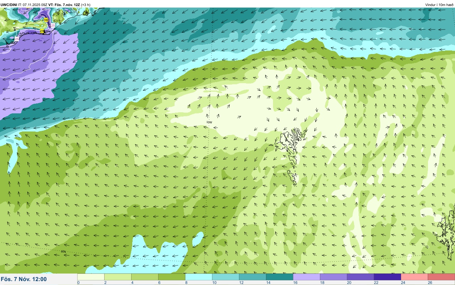Screen dimensions: 455x285
Task: Click the legend value 20
Action: (x=349, y=283)
